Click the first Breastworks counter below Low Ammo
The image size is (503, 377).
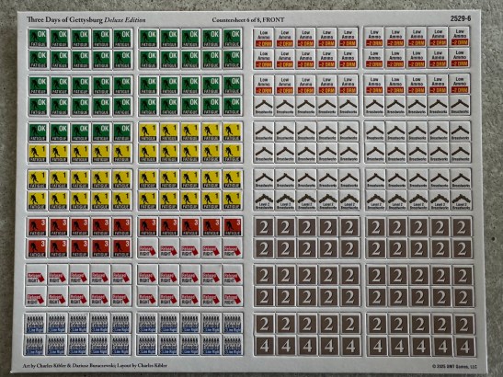pos(264,106)
